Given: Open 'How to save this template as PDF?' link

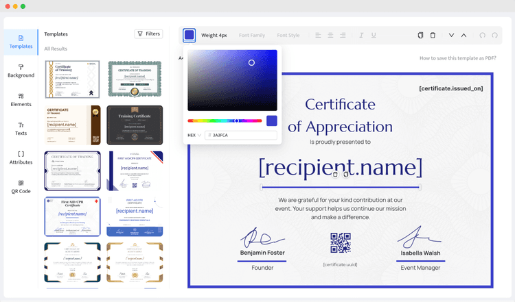Looking at the screenshot, I should (x=458, y=58).
